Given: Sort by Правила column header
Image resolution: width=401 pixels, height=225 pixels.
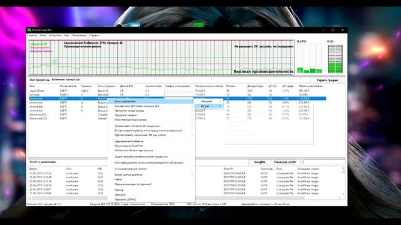Looking at the screenshot, I should 86,86.
